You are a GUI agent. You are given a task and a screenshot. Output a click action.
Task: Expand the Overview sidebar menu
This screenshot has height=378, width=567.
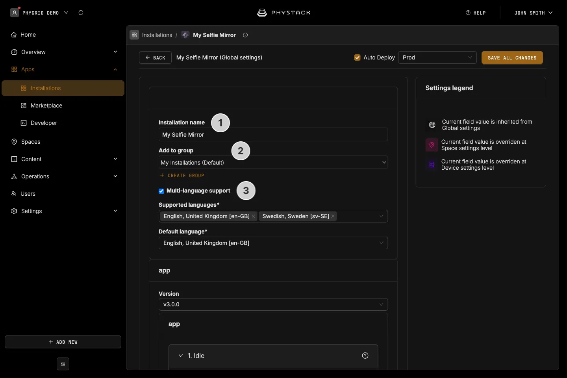click(x=115, y=52)
